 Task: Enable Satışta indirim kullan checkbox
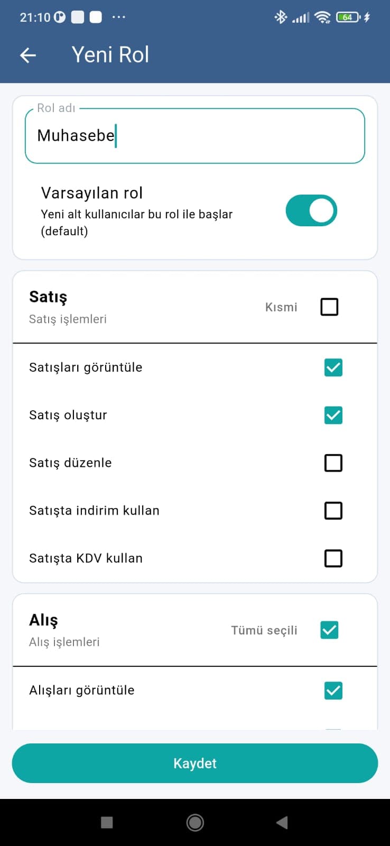(x=333, y=510)
